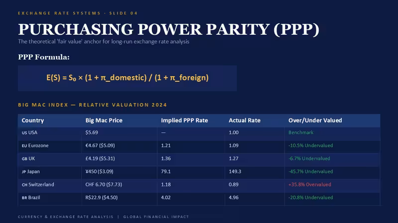Click the 'Over/Under Valued' column header
398x223 pixels.
315,120
